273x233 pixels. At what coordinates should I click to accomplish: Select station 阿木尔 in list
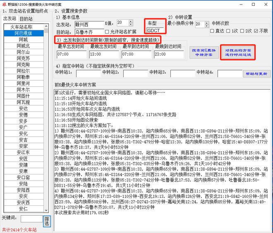pos(24,90)
